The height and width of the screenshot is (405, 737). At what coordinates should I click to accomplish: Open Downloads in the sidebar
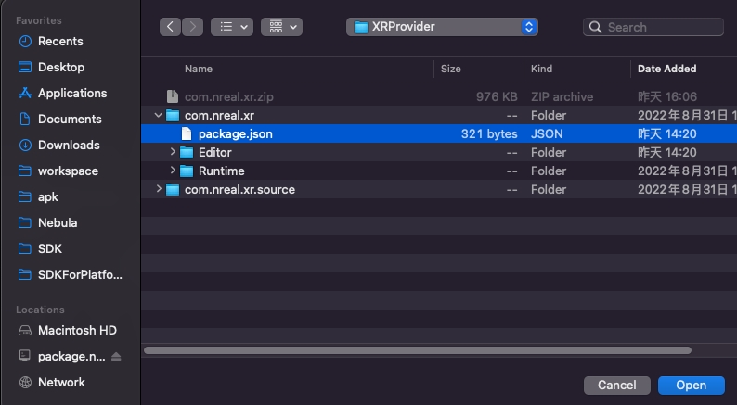[x=68, y=146]
